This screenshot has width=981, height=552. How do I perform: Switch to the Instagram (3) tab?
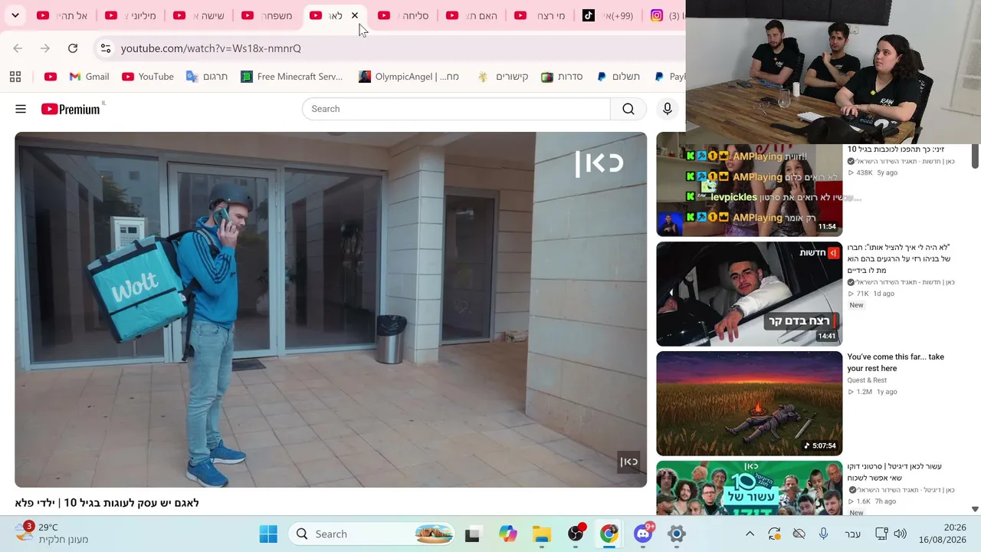[665, 15]
